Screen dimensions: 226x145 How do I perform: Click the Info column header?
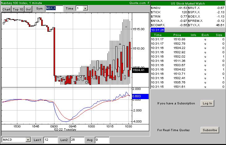[193, 35]
